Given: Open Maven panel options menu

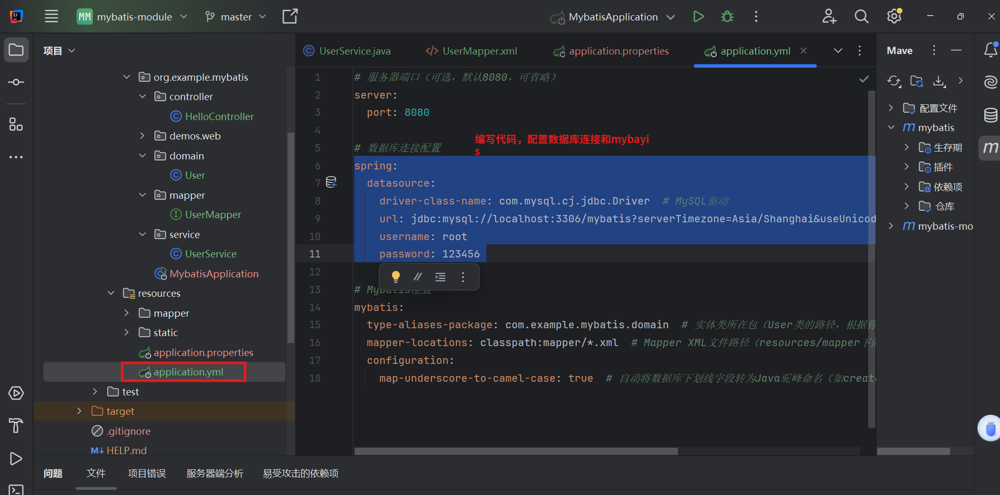Looking at the screenshot, I should tap(934, 50).
